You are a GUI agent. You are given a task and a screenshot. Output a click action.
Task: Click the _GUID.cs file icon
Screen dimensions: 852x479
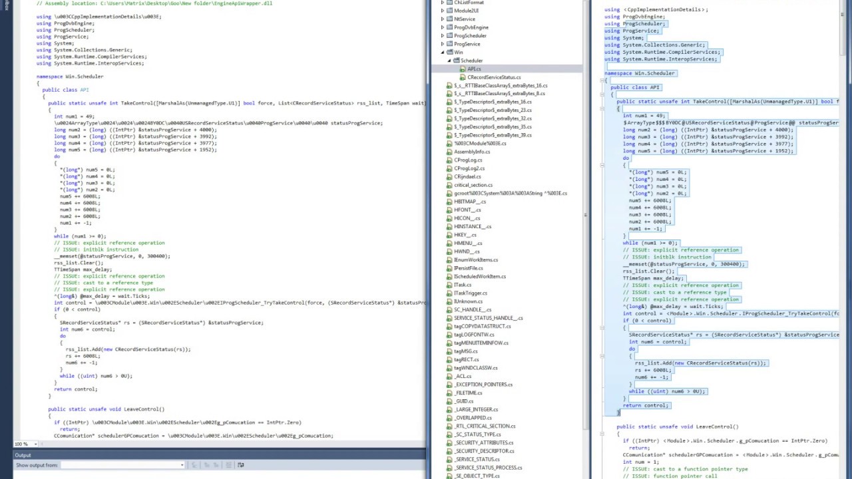point(449,401)
